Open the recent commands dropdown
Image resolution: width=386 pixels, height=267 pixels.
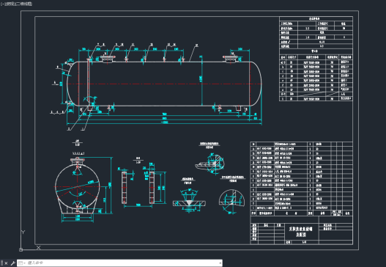pyautogui.click(x=22, y=263)
